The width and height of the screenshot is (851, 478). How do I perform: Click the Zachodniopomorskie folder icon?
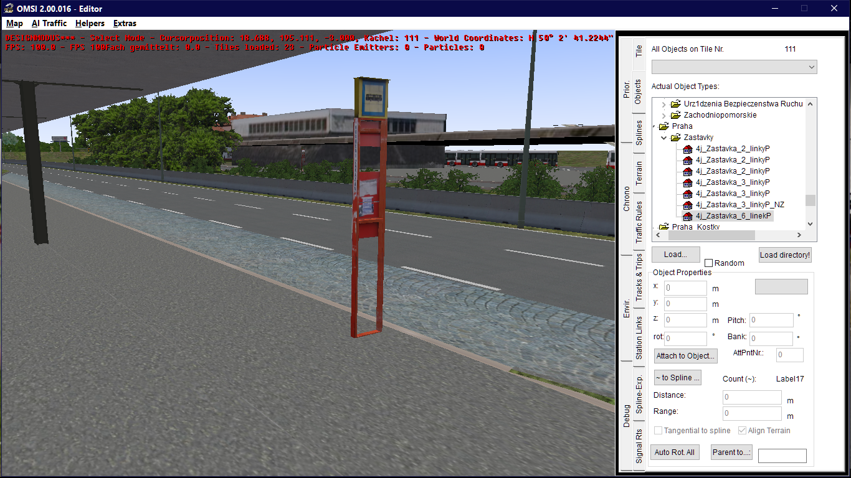(x=676, y=115)
